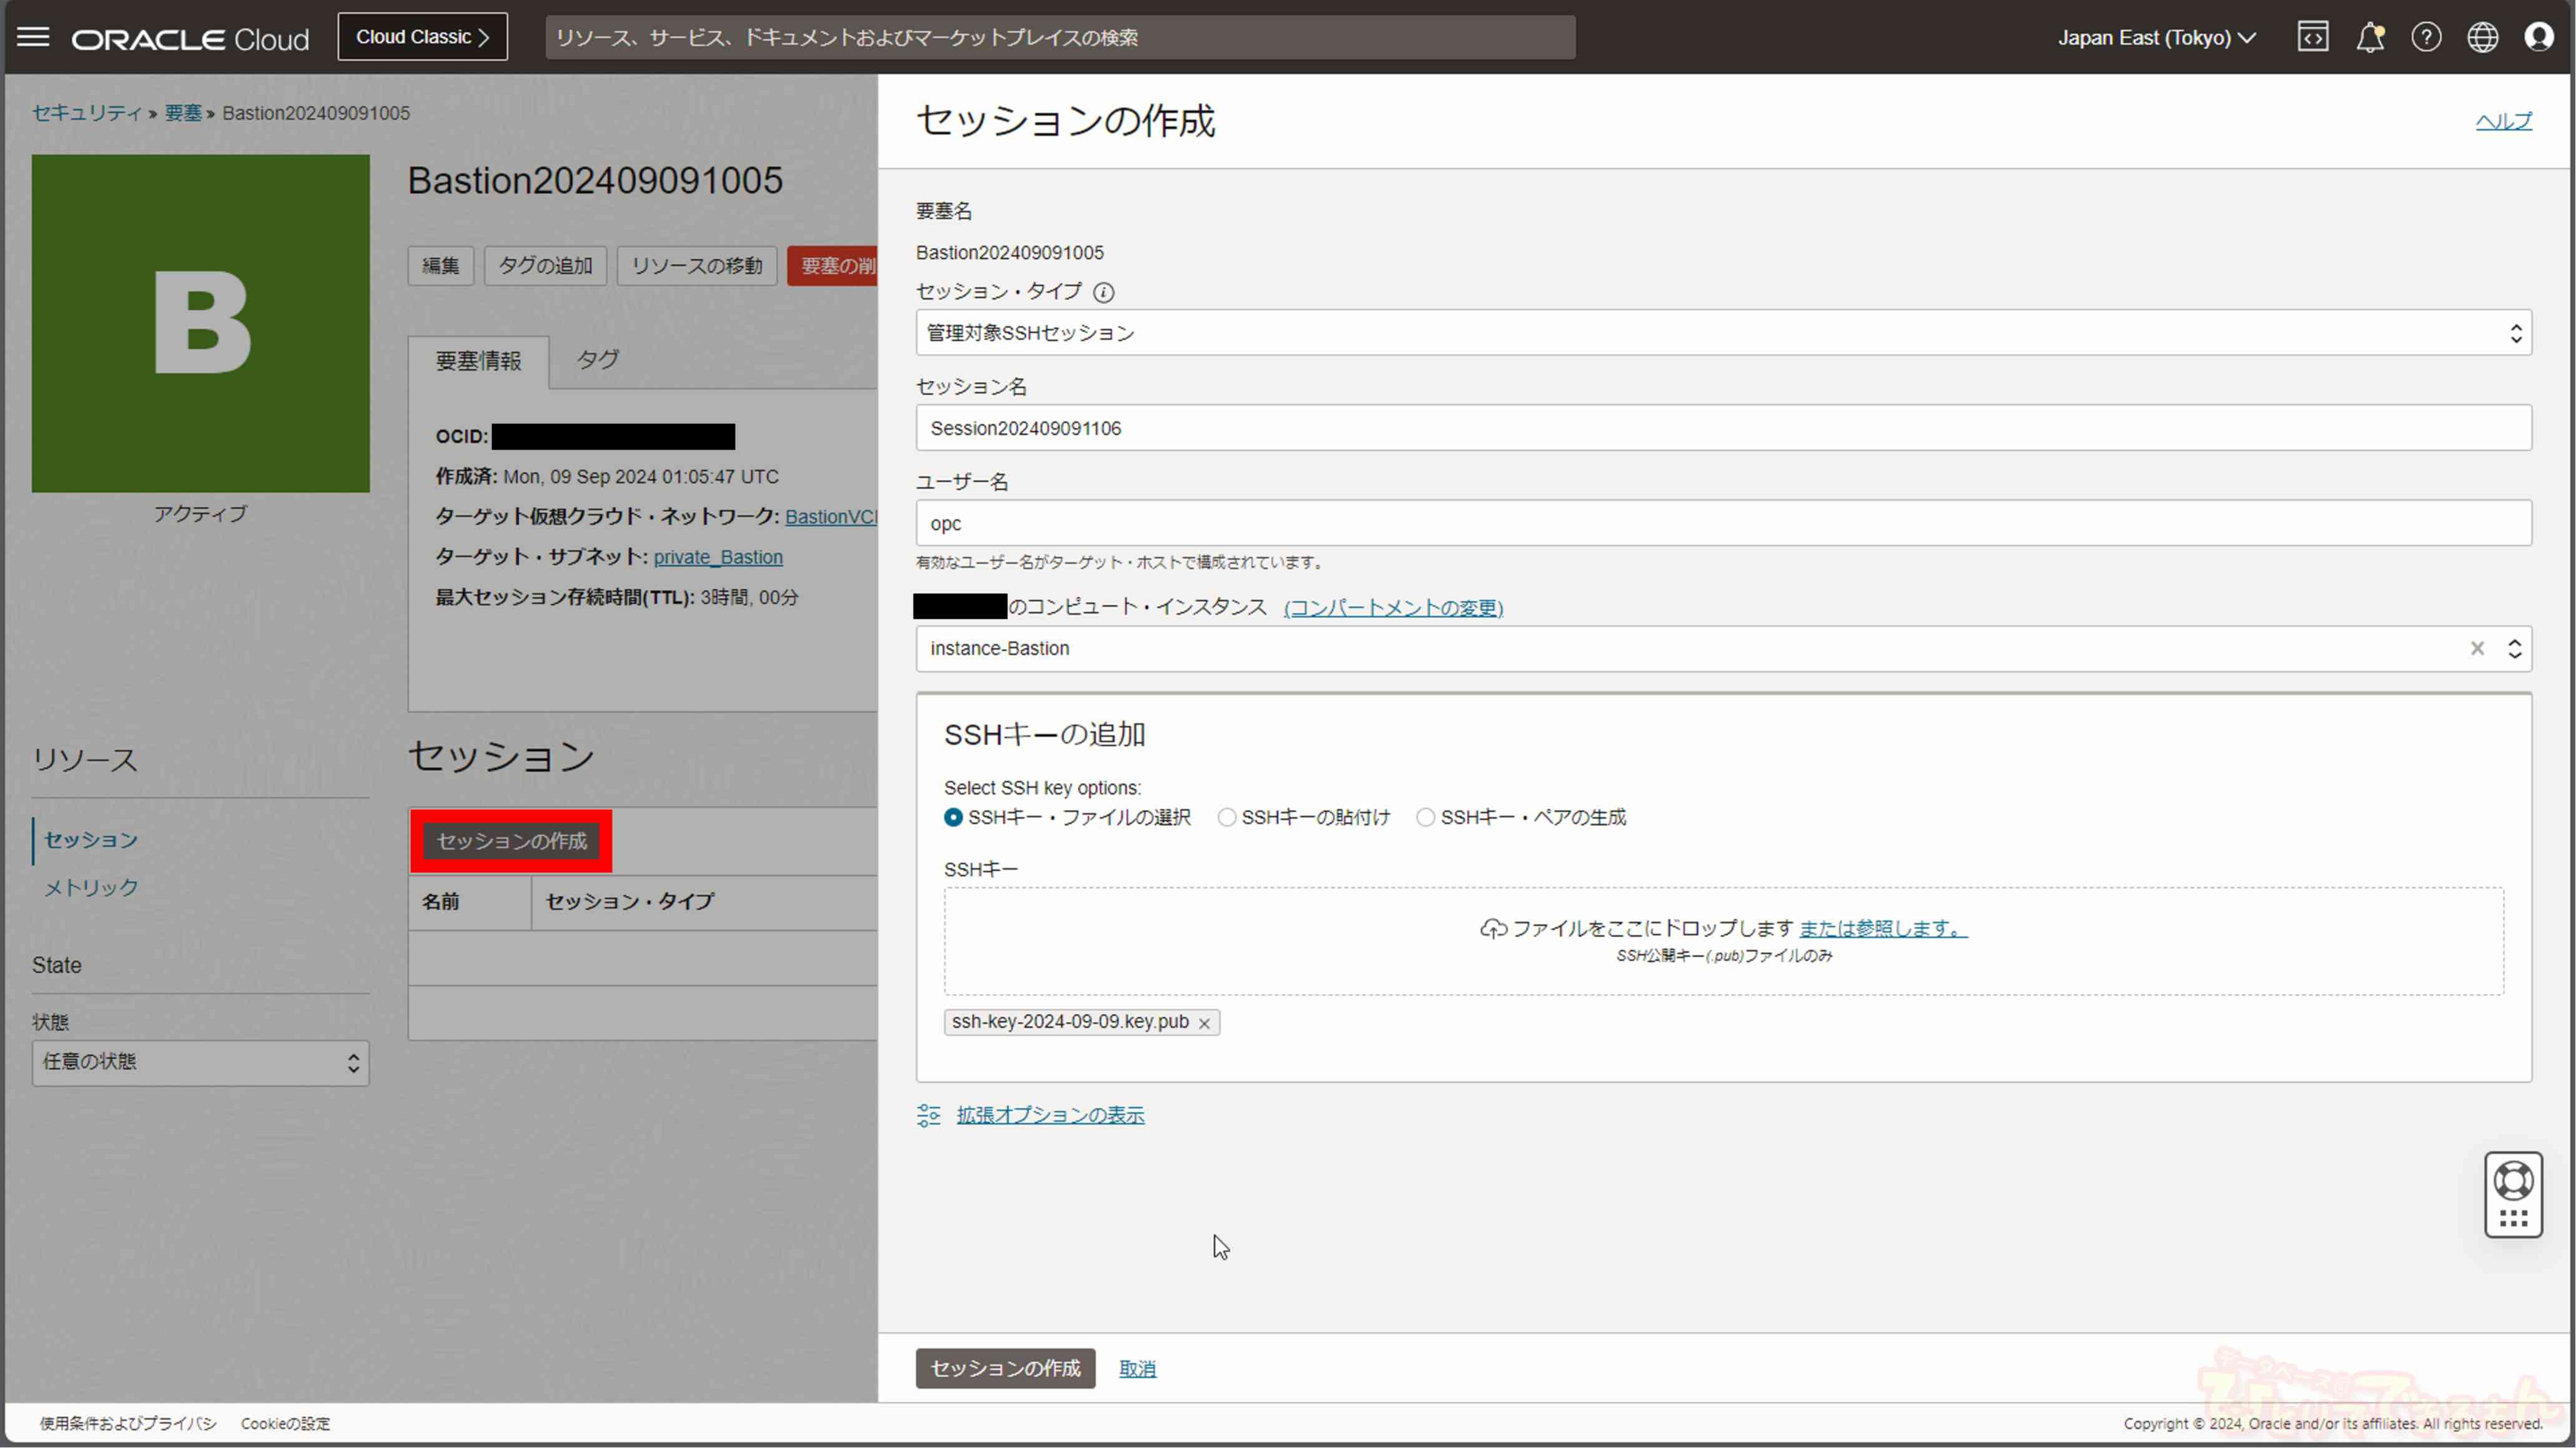Click the セッションの作成 submit button at bottom
Viewport: 2576px width, 1448px height.
pos(1005,1368)
